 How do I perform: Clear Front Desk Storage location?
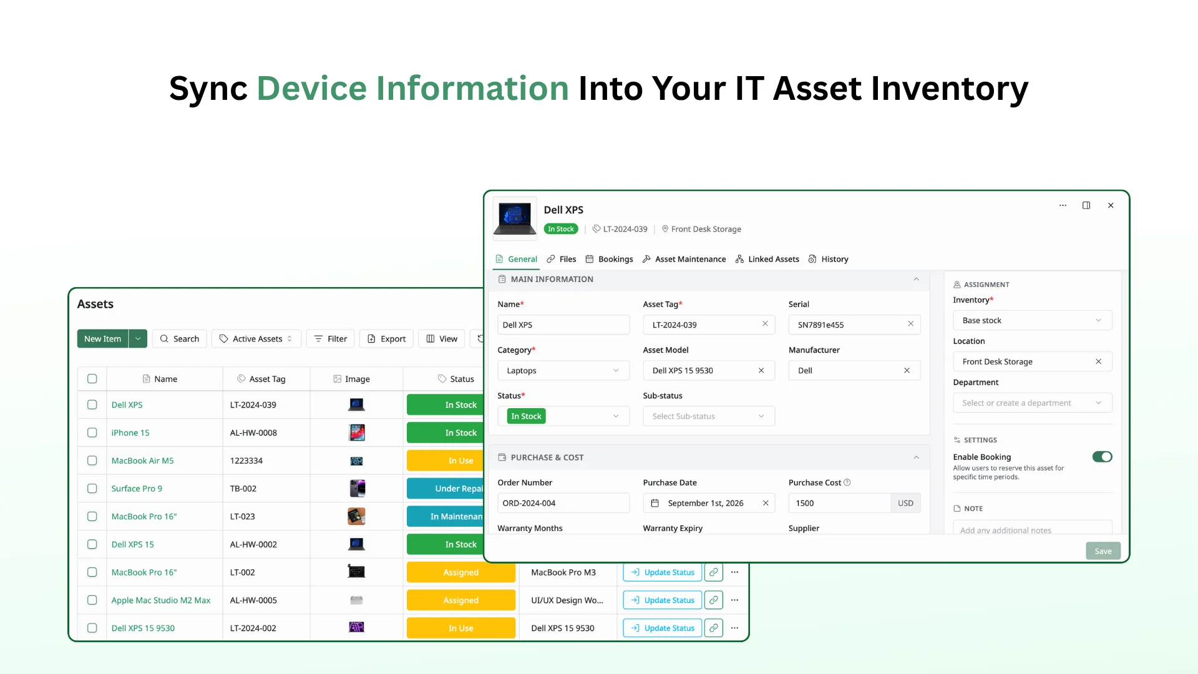[x=1098, y=361]
